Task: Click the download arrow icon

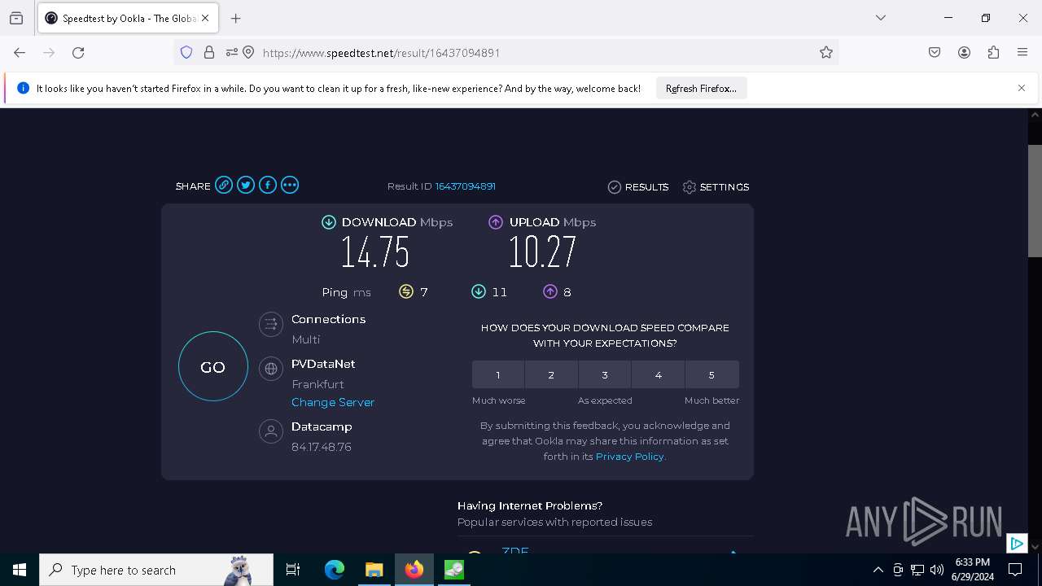Action: coord(329,222)
